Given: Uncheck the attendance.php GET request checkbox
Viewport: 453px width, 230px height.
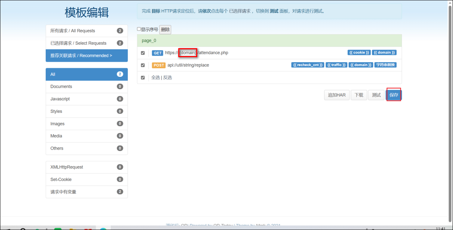Looking at the screenshot, I should [x=143, y=53].
